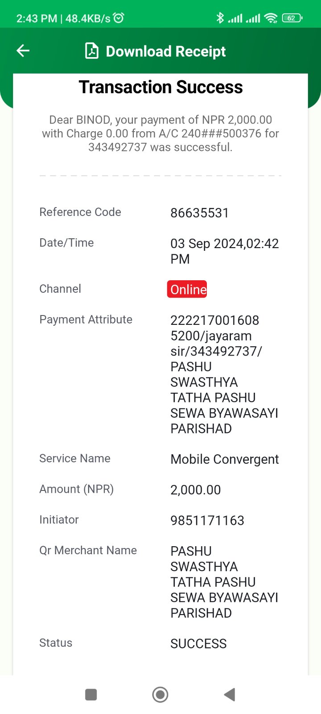
Task: Tap Android recent apps square button
Action: pos(91,694)
